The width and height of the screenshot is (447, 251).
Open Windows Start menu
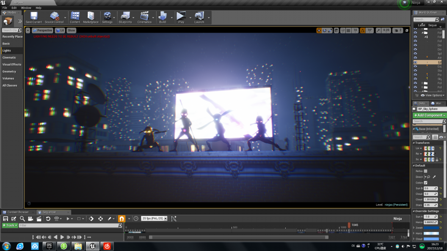tap(6, 246)
